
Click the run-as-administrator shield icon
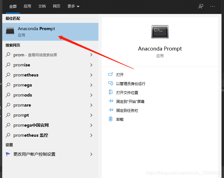(111, 83)
